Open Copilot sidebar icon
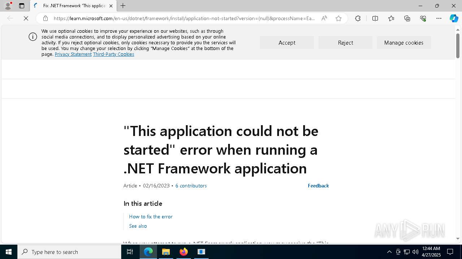The image size is (462, 259). click(454, 18)
